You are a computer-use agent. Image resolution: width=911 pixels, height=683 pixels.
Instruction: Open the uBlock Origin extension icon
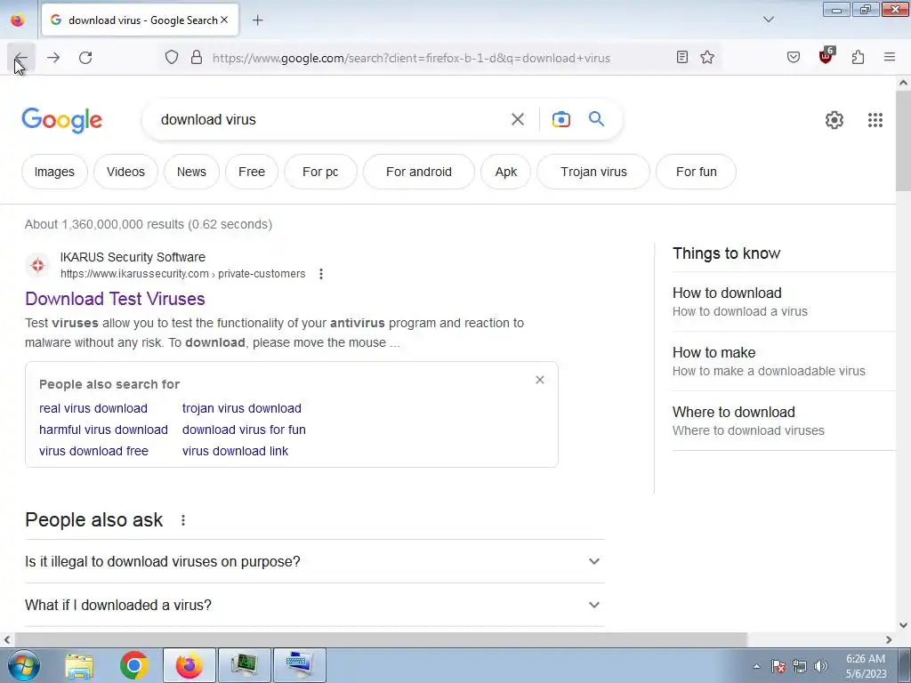pyautogui.click(x=826, y=56)
